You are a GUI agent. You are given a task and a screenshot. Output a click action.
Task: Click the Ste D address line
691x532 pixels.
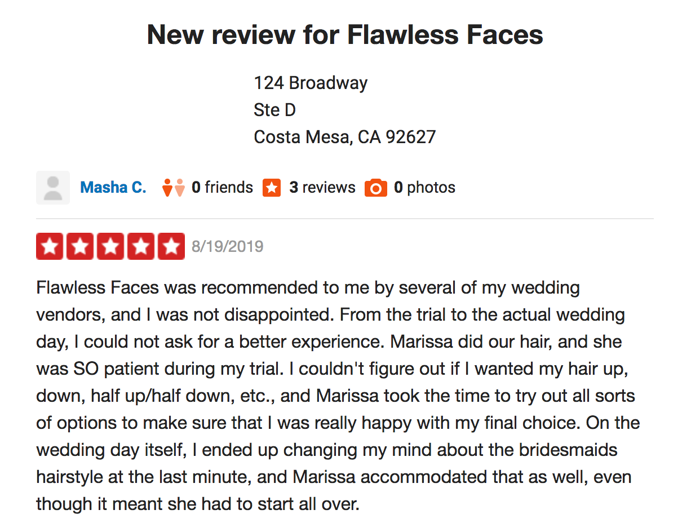[x=274, y=110]
